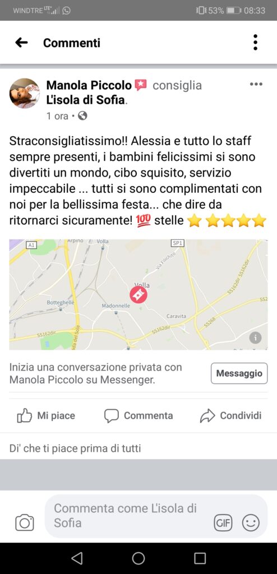Open the L'isola di Sofia page link
277x574 pixels.
86,100
